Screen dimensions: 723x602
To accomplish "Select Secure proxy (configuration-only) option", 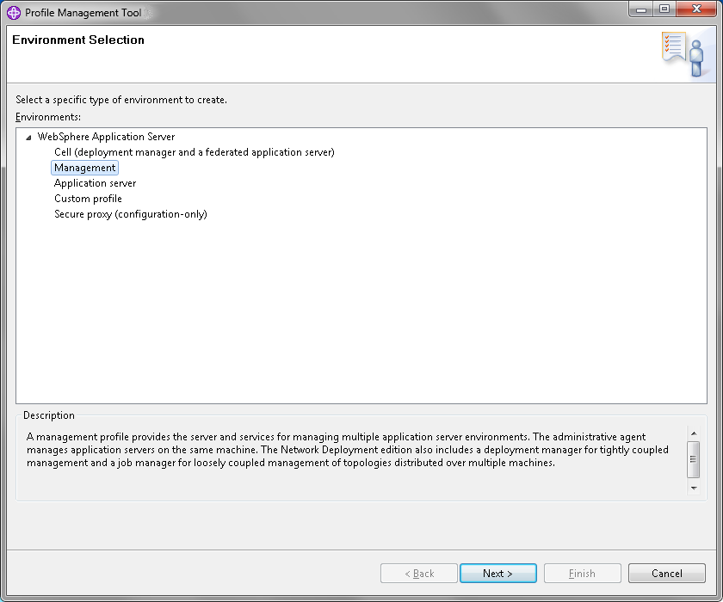I will coord(131,214).
